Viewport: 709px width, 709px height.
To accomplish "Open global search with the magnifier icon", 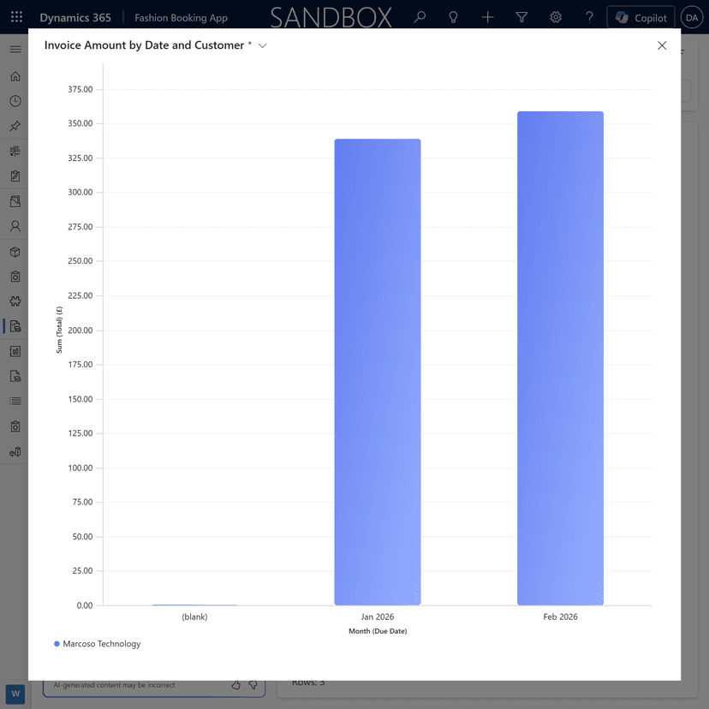I will pyautogui.click(x=420, y=17).
